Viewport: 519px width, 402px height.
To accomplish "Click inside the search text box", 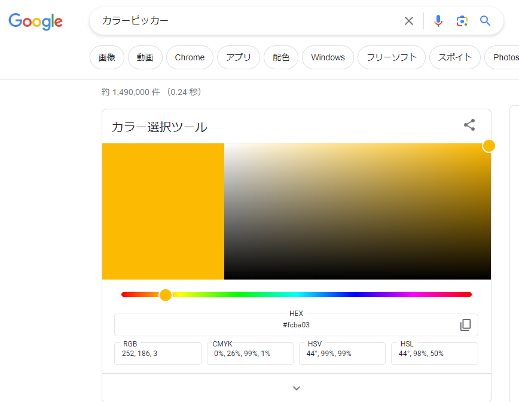I will [248, 21].
